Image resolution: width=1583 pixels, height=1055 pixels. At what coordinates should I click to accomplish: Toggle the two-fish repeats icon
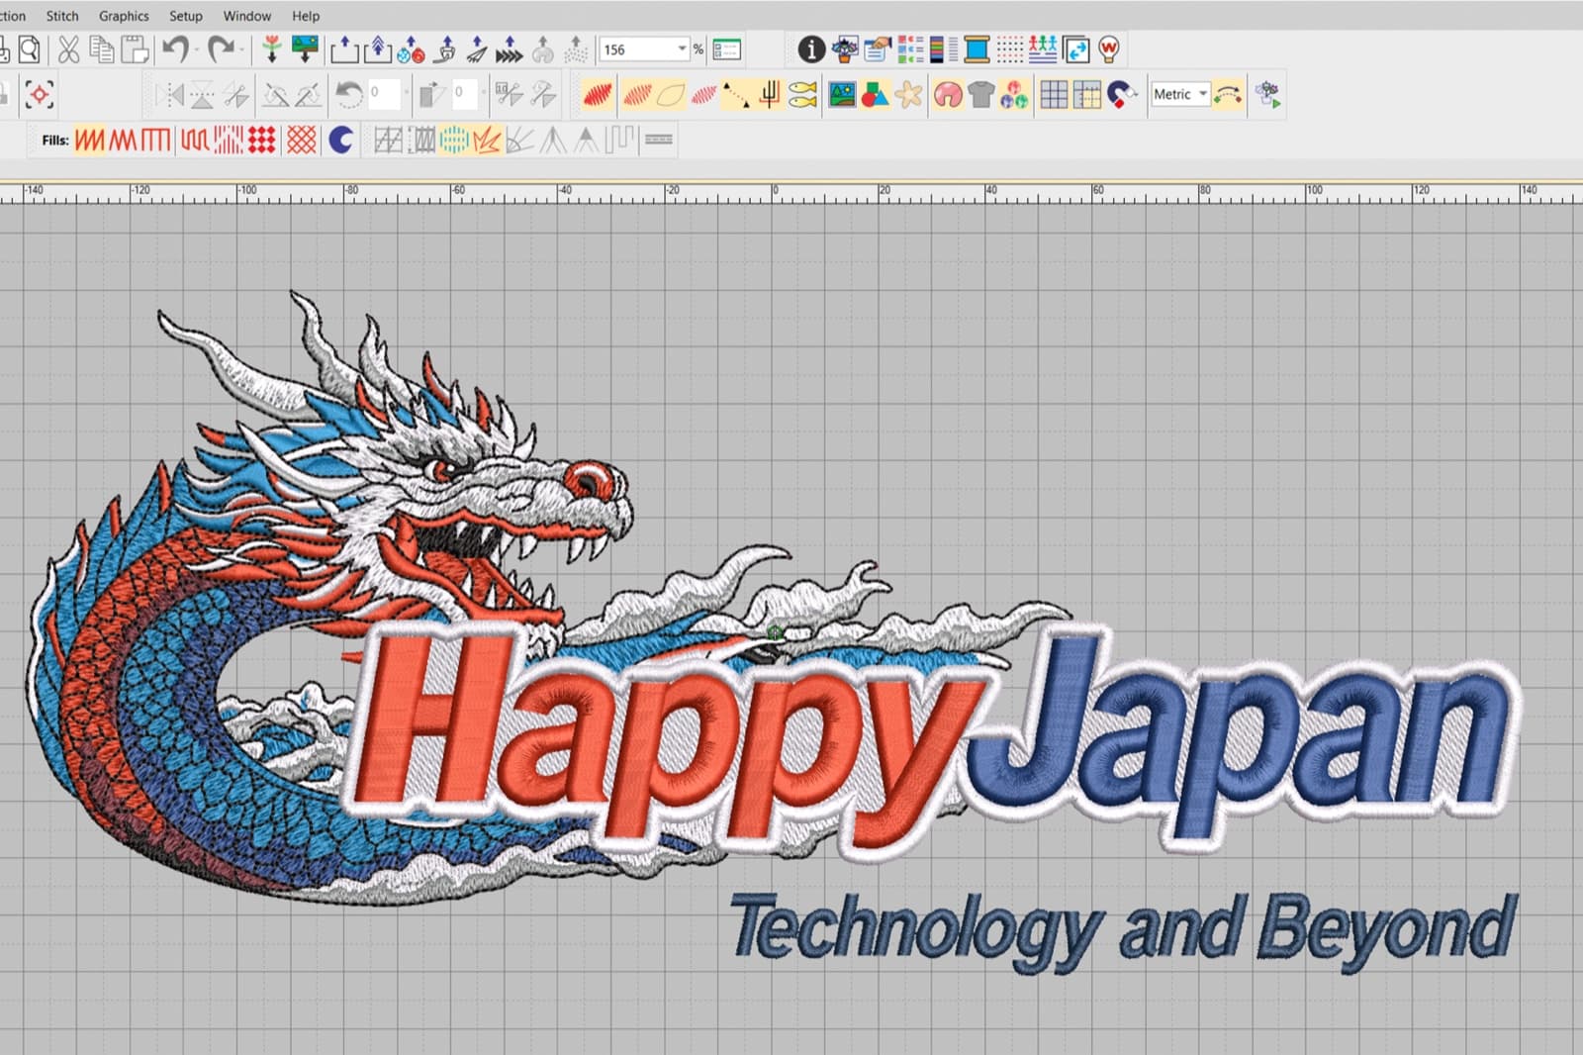[802, 95]
